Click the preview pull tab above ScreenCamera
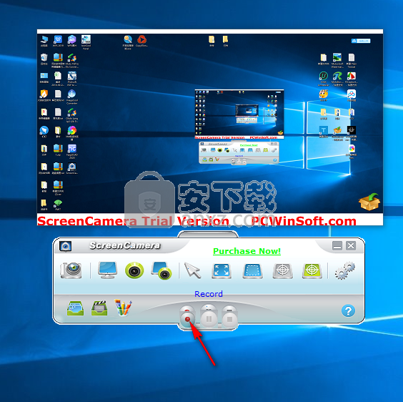The image size is (403, 402). (x=208, y=234)
